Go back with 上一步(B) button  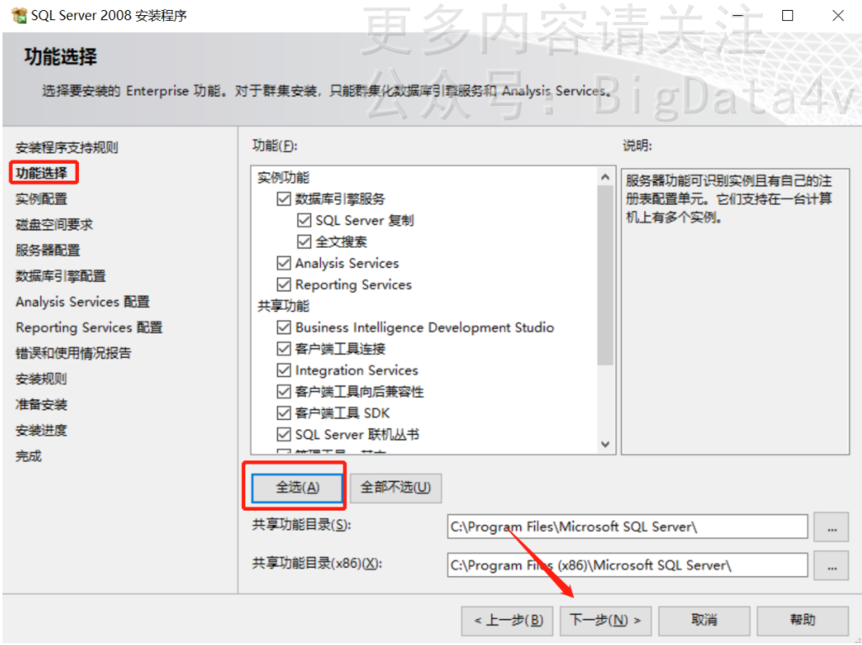[x=508, y=621]
